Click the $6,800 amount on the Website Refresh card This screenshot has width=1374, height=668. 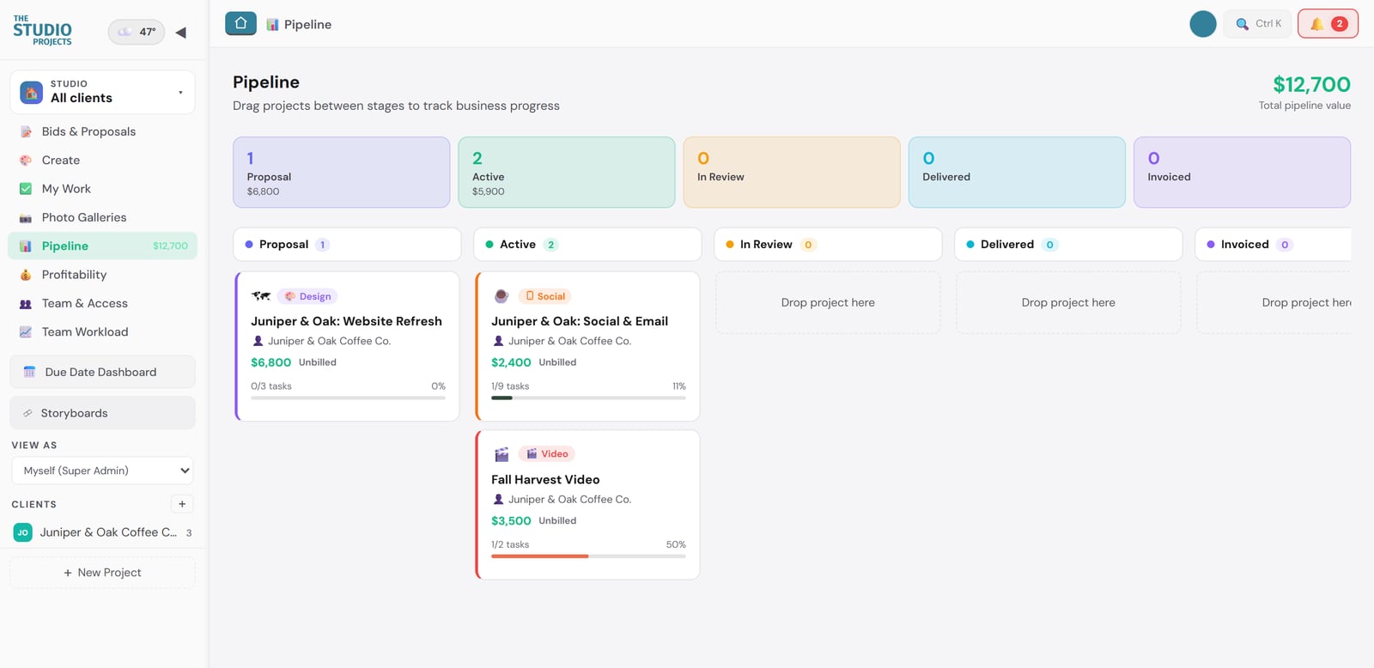271,362
